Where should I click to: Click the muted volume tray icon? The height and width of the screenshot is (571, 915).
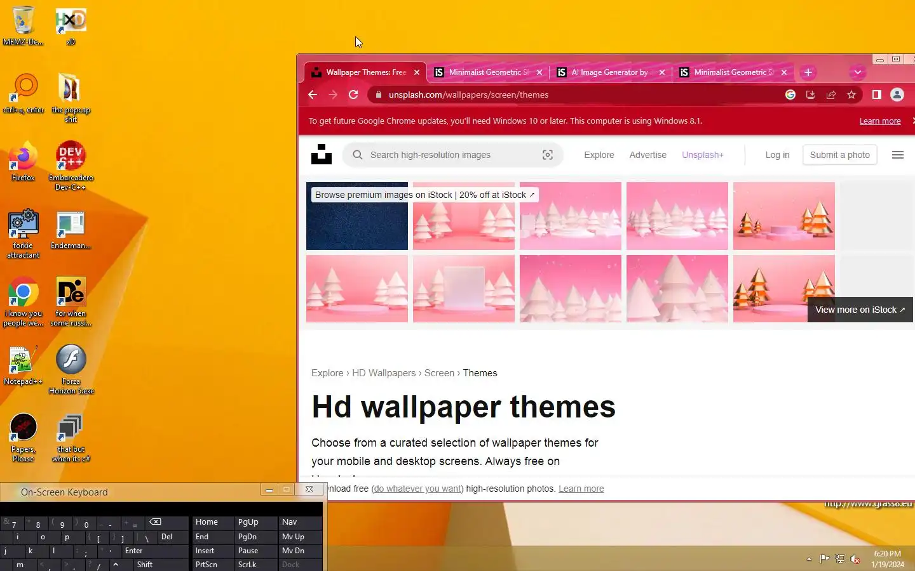pyautogui.click(x=855, y=559)
